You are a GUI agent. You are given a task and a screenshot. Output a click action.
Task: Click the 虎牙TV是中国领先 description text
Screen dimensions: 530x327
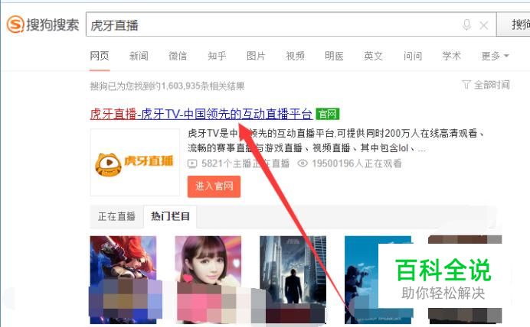pos(335,141)
